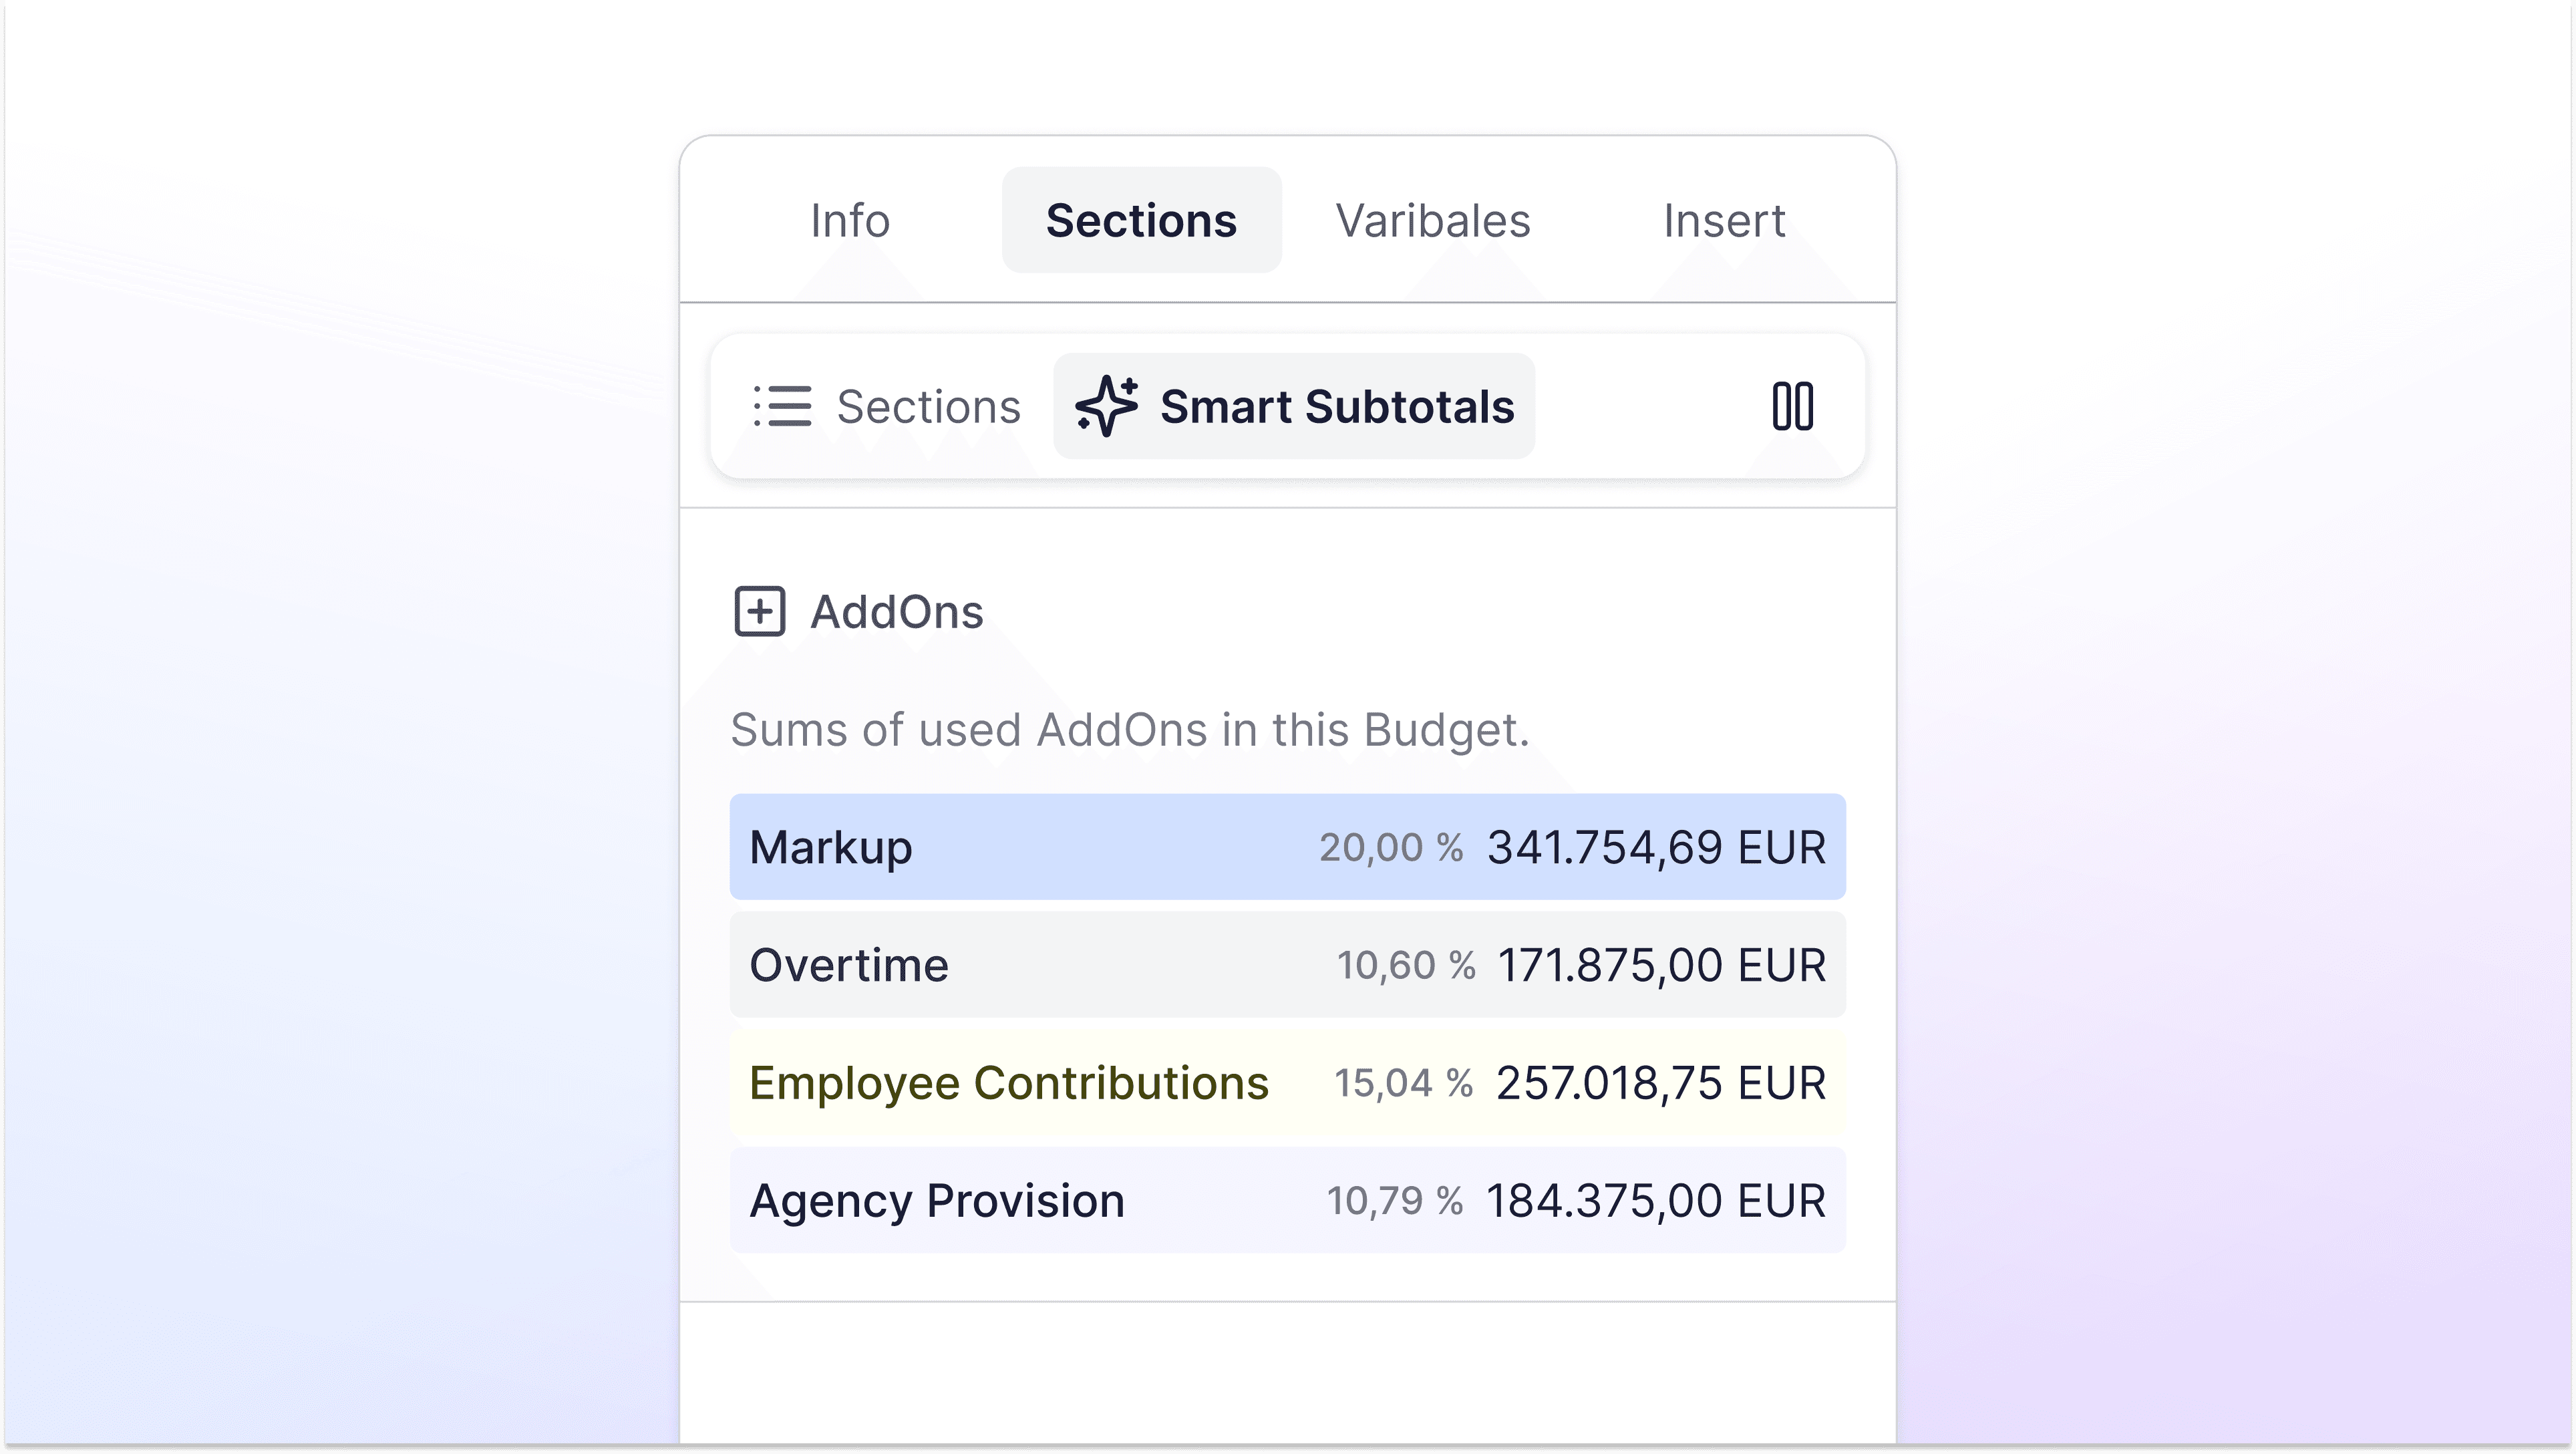Click the Markup 20,00 % value
The image size is (2576, 1454).
pos(1390,847)
